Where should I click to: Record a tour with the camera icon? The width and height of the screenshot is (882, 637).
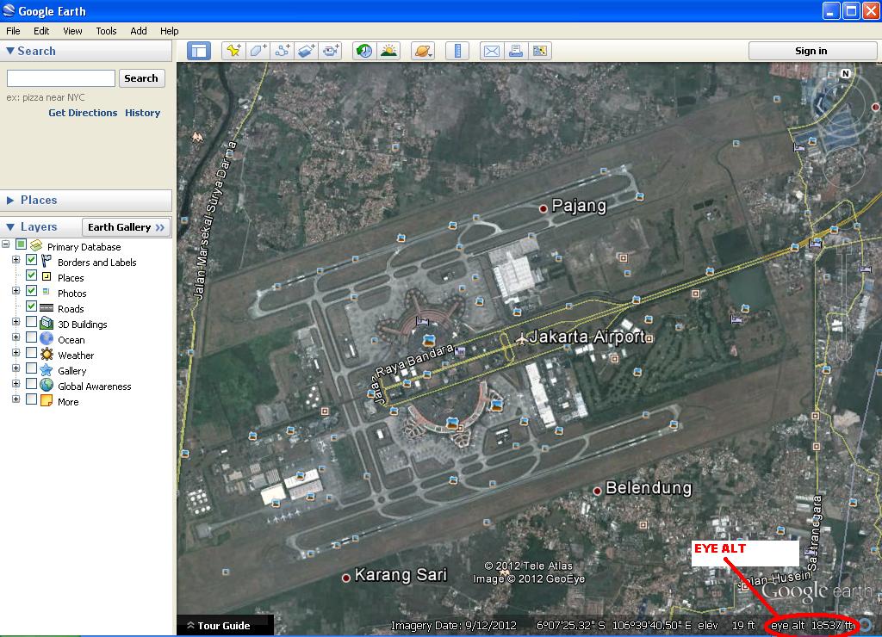(331, 51)
